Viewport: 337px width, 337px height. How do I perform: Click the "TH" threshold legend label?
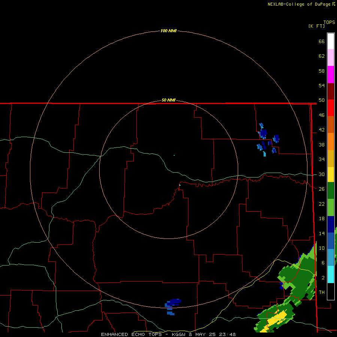click(322, 292)
